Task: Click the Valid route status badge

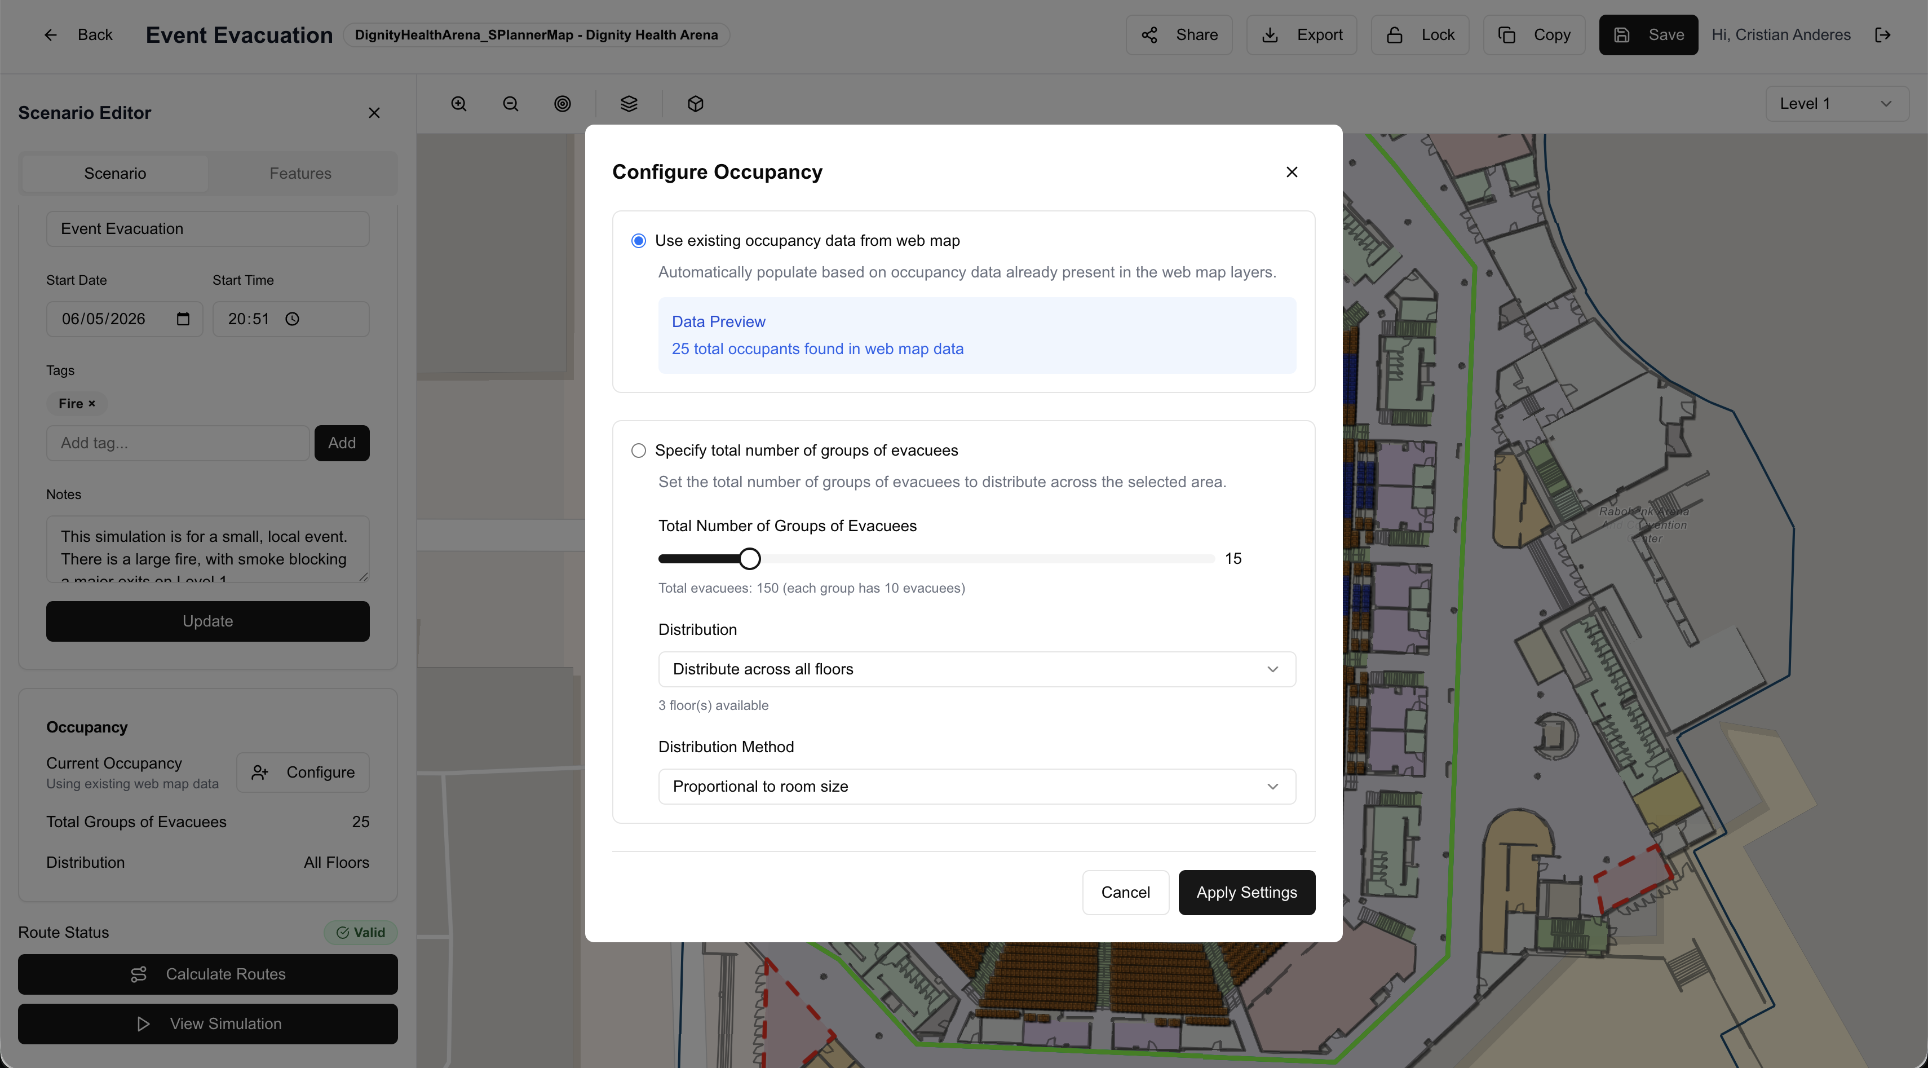Action: pos(360,933)
